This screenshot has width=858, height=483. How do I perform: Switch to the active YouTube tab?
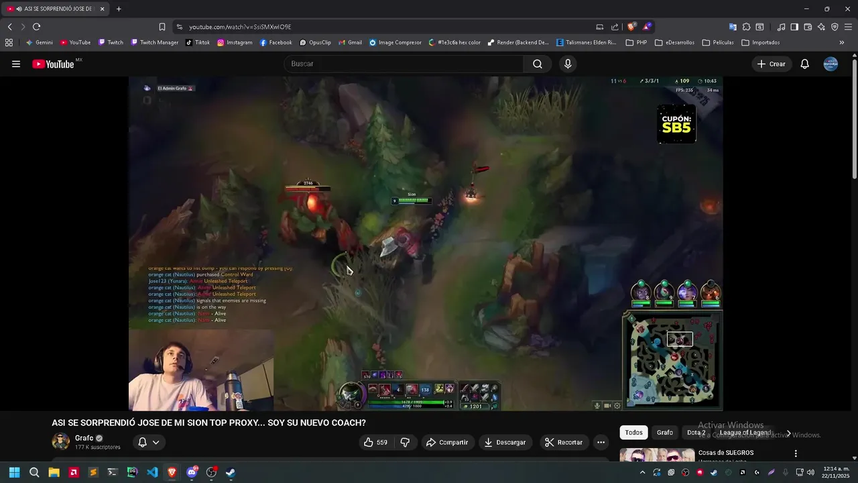click(x=56, y=9)
